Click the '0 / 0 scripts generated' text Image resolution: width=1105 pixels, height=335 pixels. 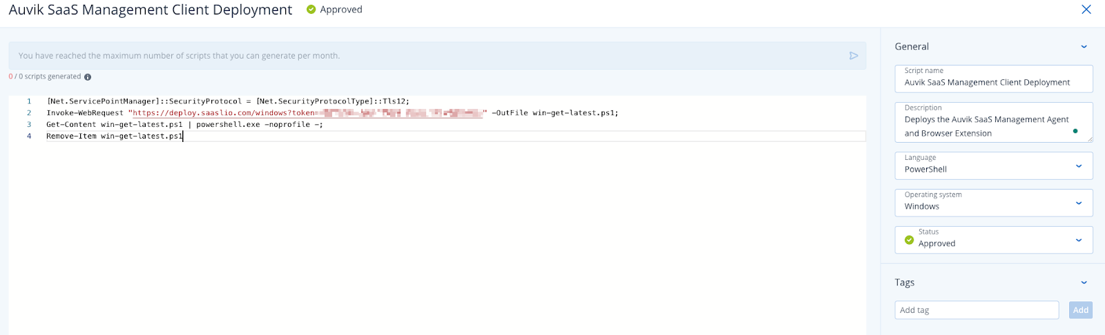tap(45, 77)
